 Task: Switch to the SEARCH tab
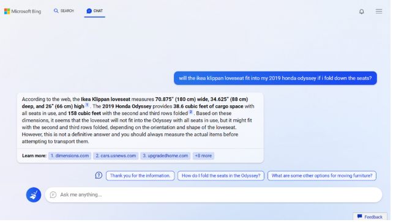[x=64, y=11]
